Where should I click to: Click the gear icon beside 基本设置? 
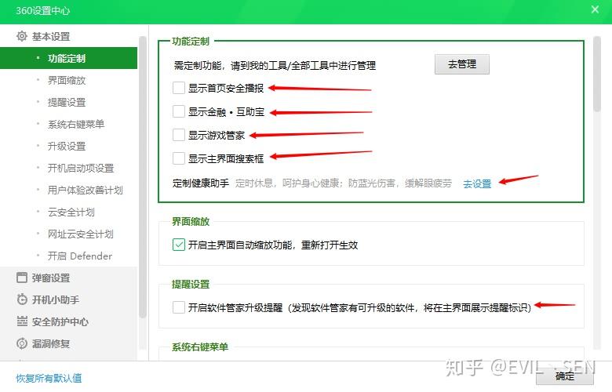pos(22,36)
